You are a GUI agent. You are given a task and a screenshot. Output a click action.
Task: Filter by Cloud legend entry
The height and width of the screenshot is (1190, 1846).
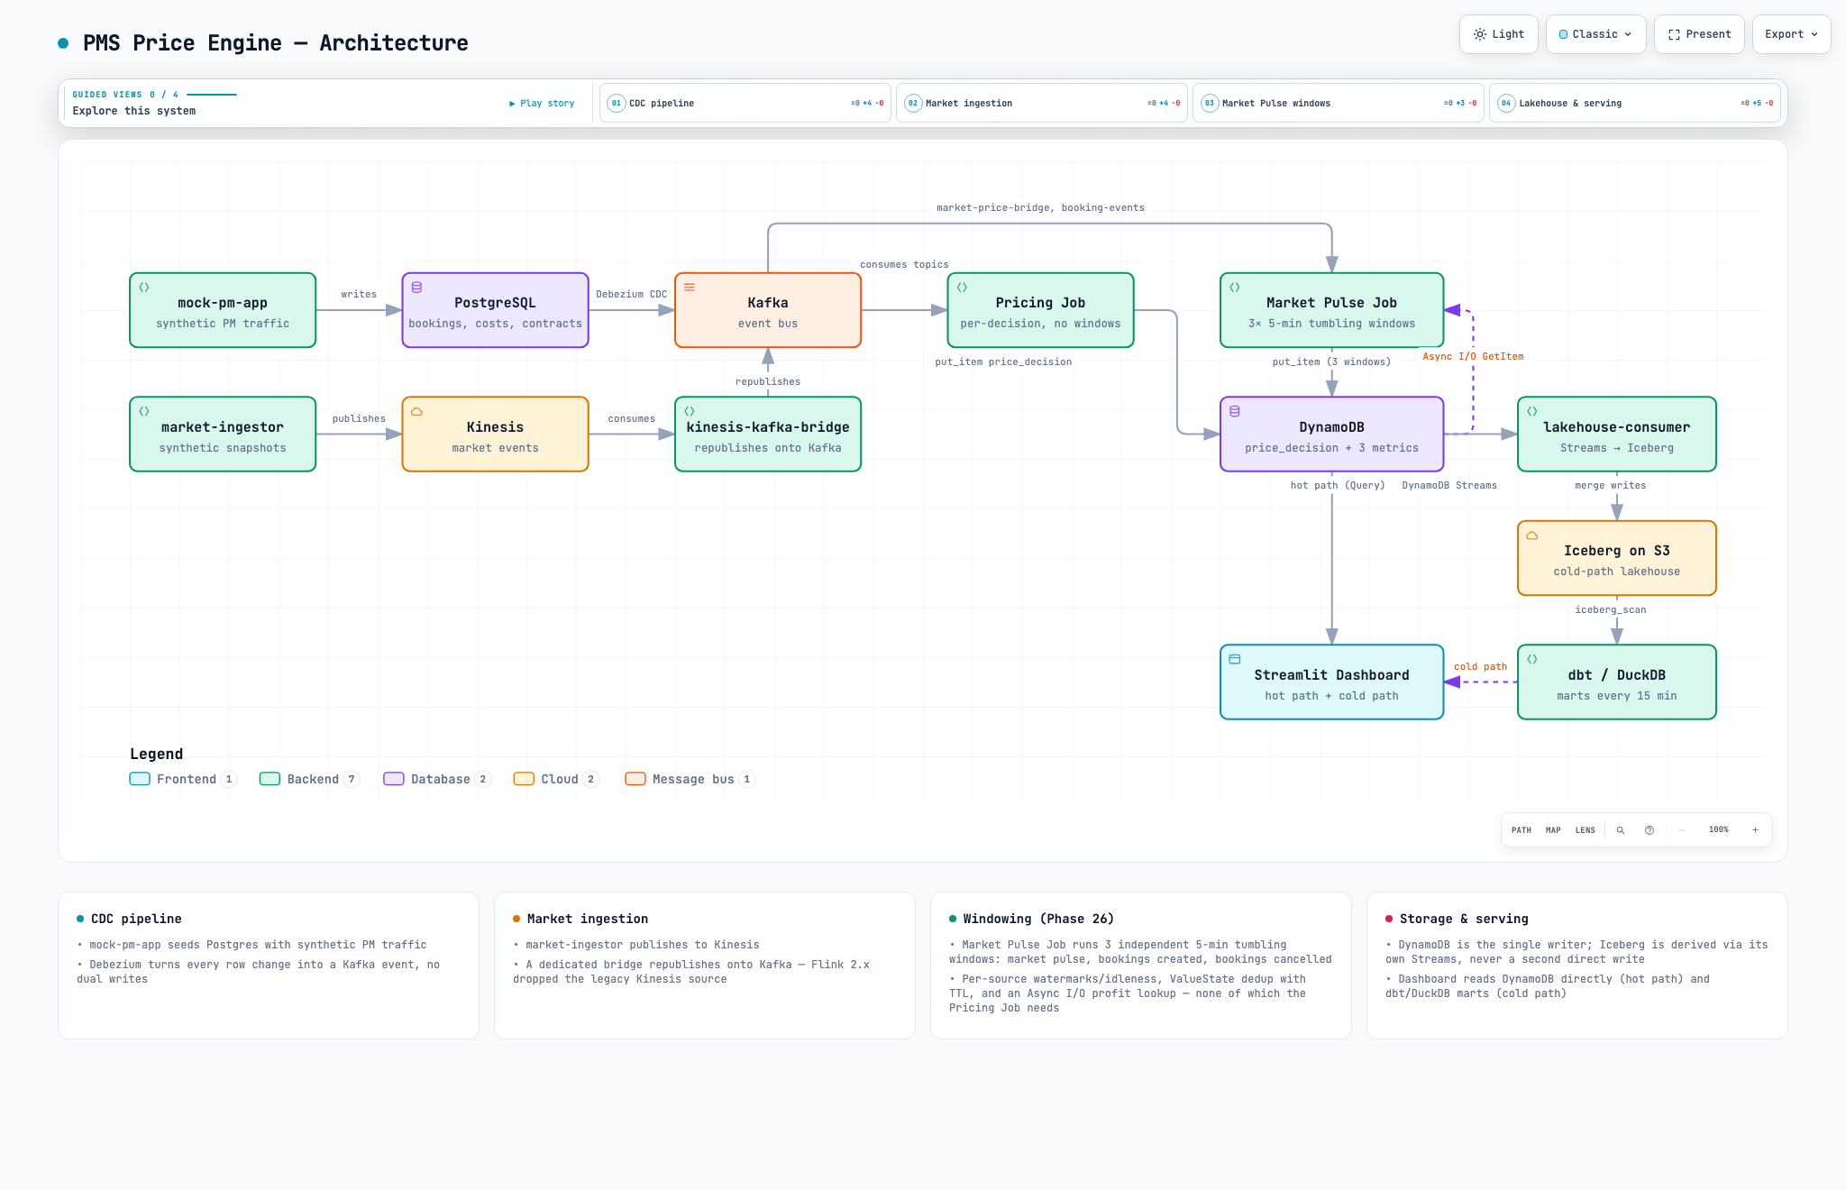point(556,779)
